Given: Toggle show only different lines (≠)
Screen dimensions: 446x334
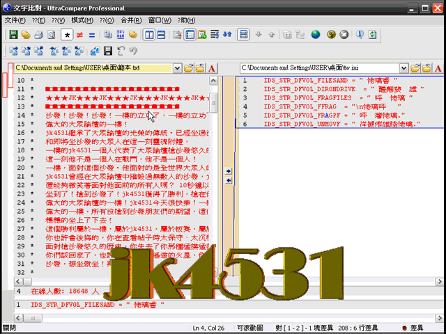Looking at the screenshot, I should (x=79, y=34).
